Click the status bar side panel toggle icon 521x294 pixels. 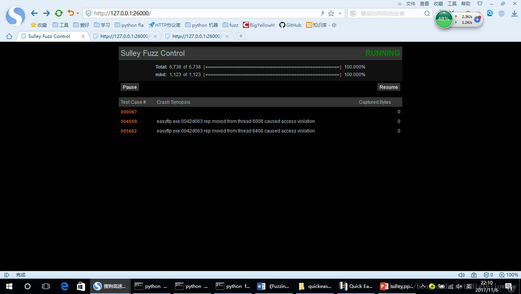pyautogui.click(x=7, y=275)
